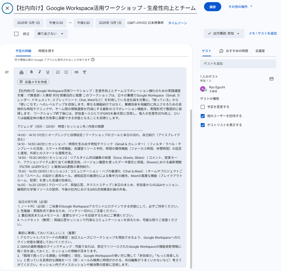Open the 繰り返さない recurrence dropdown
The height and width of the screenshot is (271, 281).
tap(50, 34)
